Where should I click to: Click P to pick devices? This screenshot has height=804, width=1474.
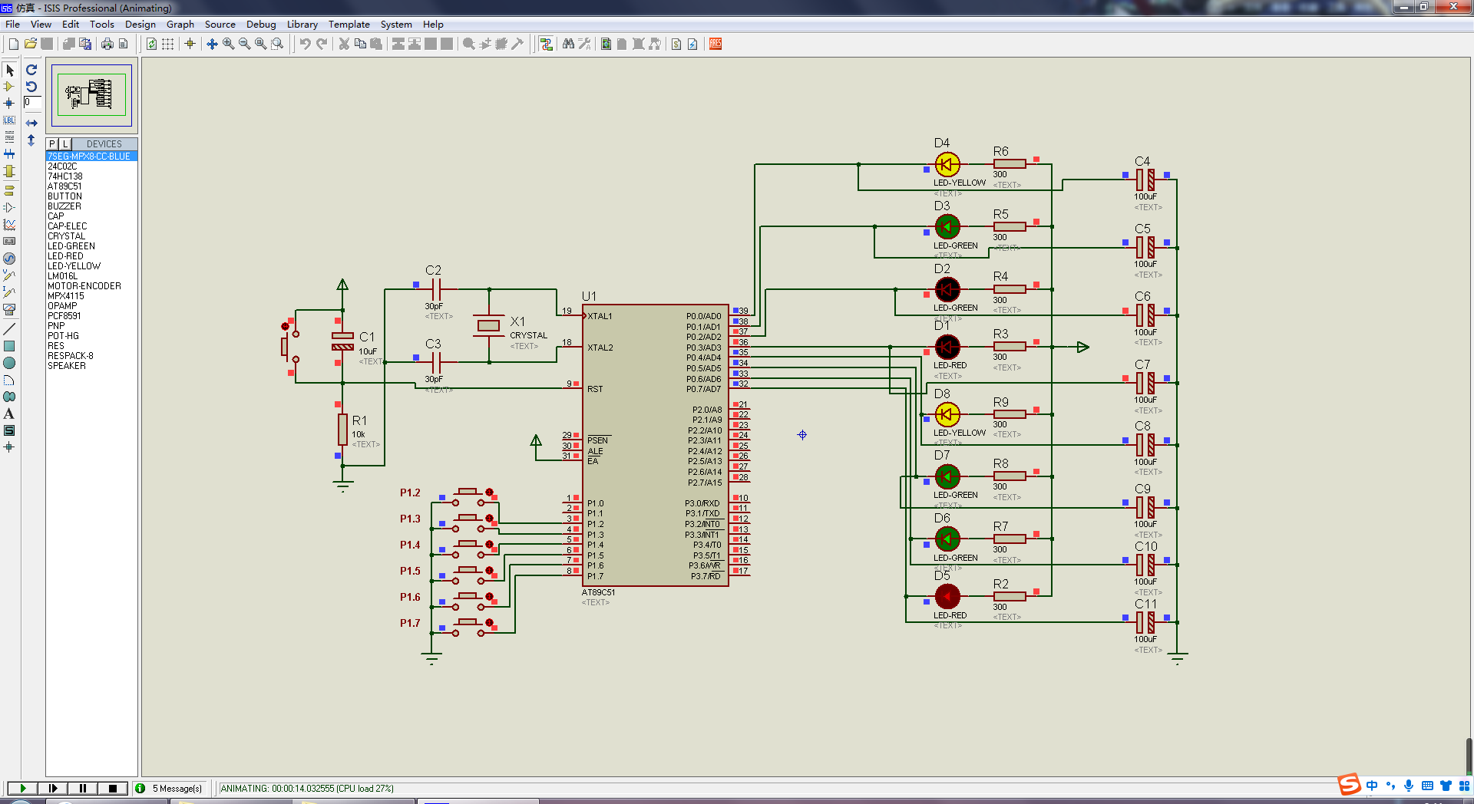click(x=52, y=143)
